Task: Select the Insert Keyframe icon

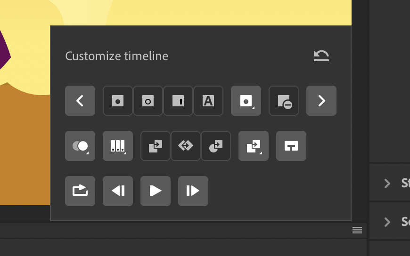Action: tap(118, 101)
